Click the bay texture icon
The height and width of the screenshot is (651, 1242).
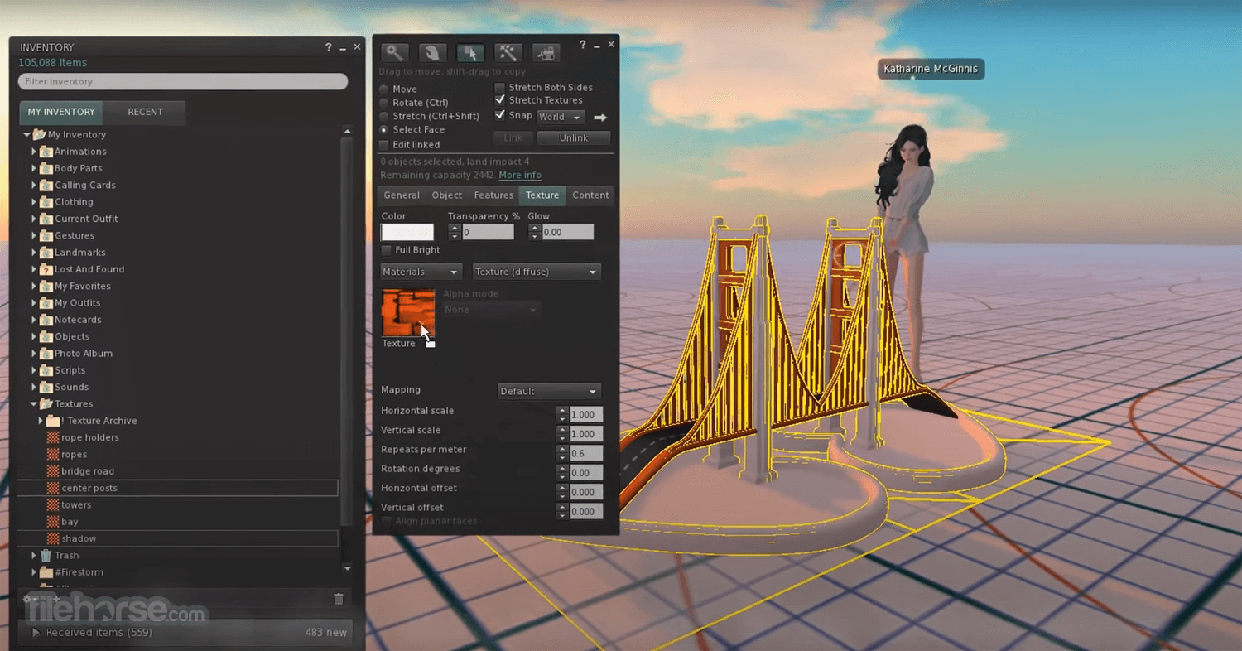[x=53, y=522]
